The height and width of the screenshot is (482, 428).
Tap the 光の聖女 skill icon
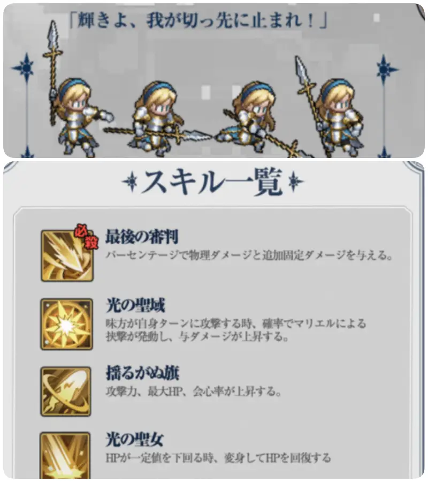65,455
